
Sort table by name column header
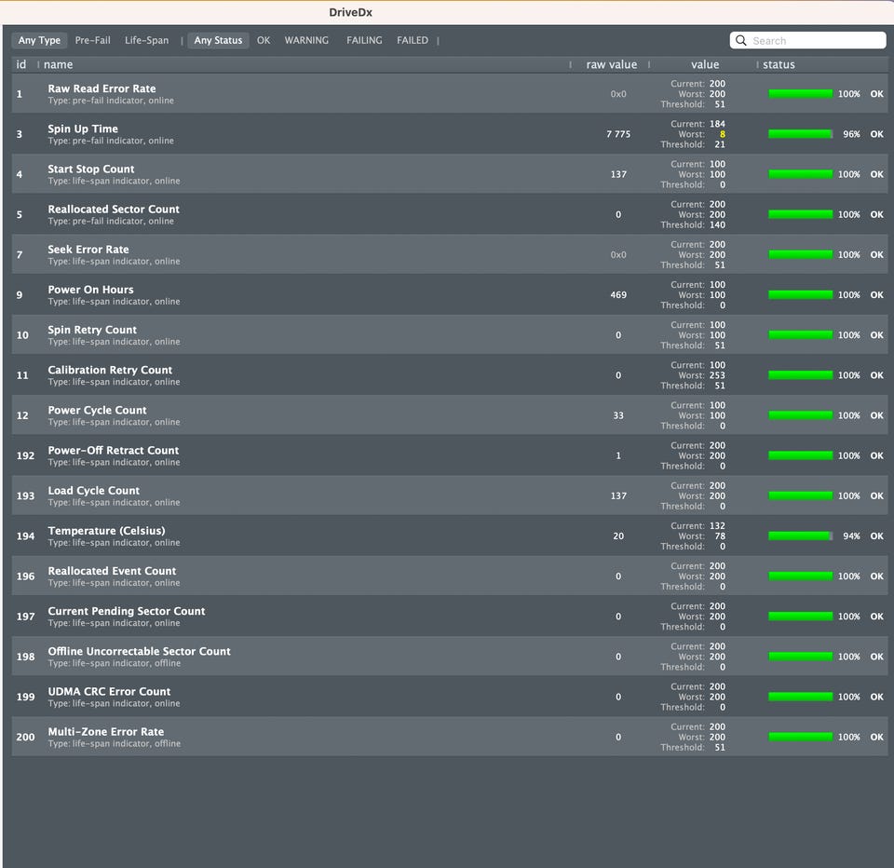click(58, 64)
